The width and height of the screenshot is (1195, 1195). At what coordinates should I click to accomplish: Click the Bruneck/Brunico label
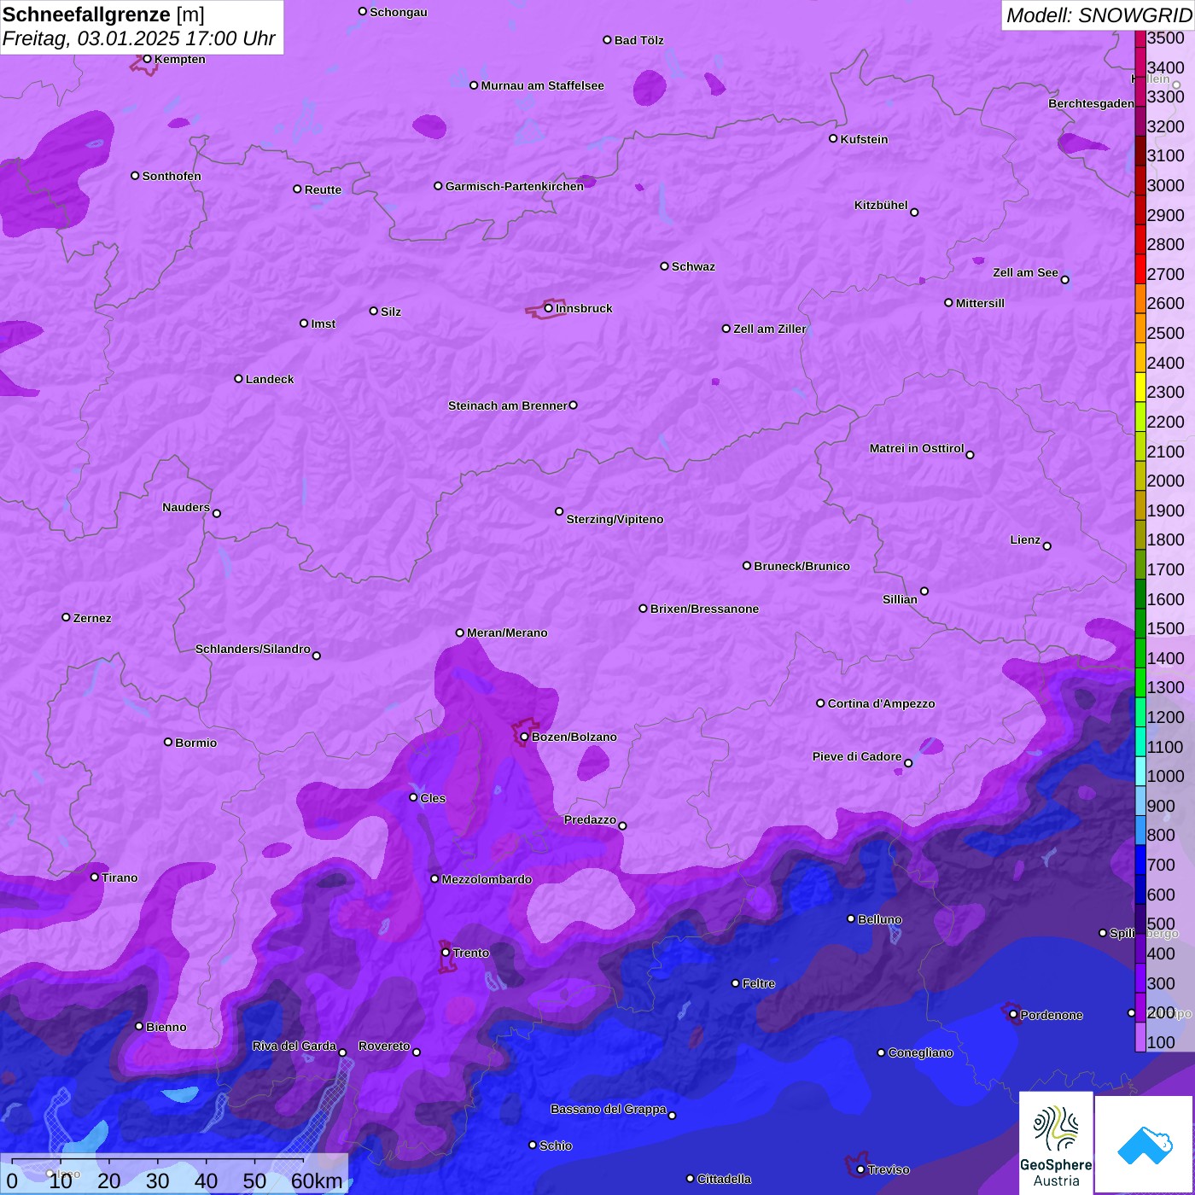coord(802,566)
